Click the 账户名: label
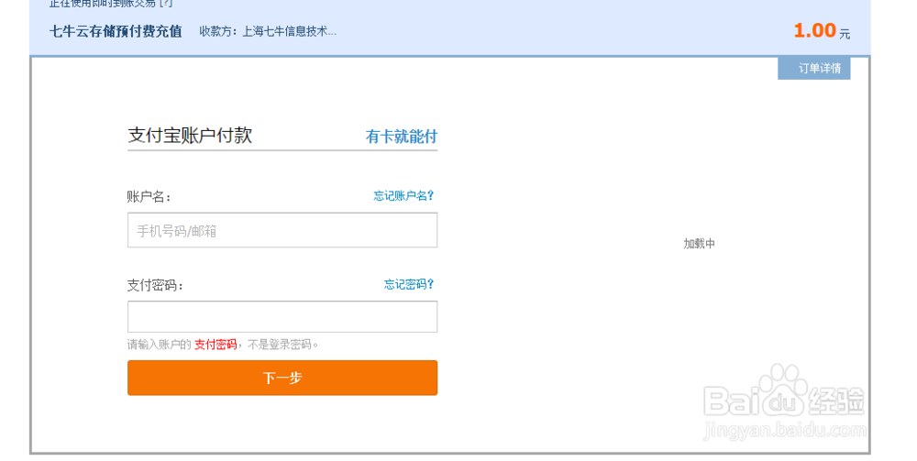Image resolution: width=917 pixels, height=461 pixels. [x=149, y=197]
